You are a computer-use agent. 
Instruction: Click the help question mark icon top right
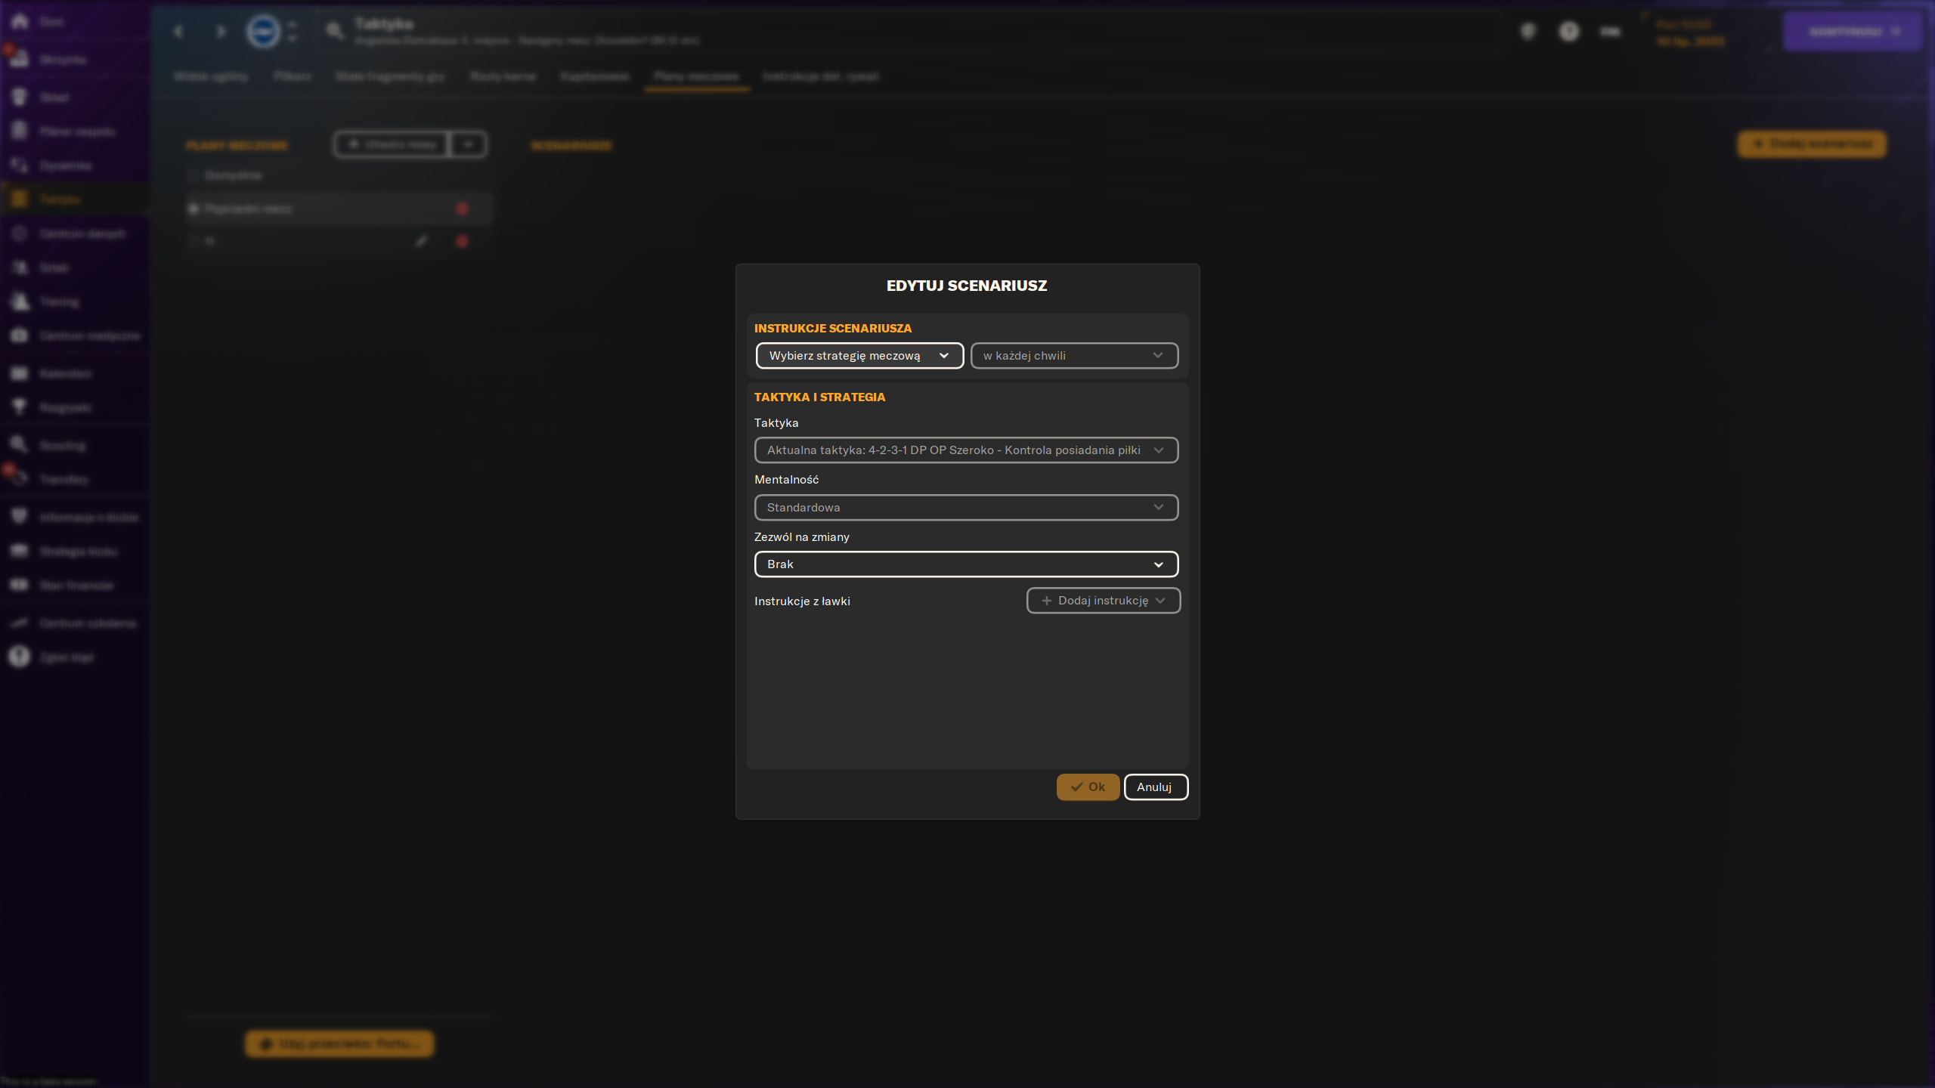pos(1569,31)
